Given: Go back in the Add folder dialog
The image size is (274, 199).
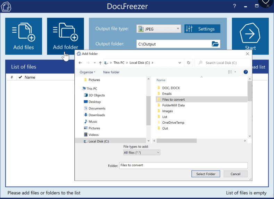Looking at the screenshot, I should [80, 63].
